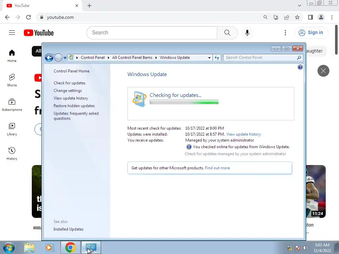Click the voice search microphone
This screenshot has height=254, width=339.
point(247,33)
